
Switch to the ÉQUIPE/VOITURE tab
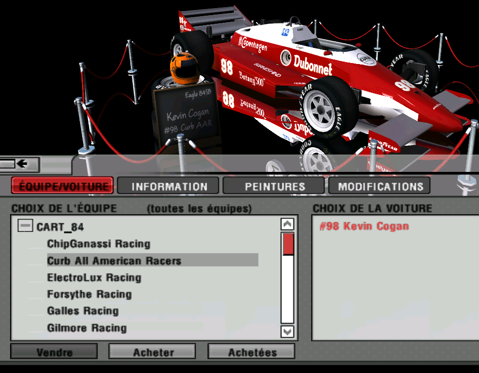(62, 185)
